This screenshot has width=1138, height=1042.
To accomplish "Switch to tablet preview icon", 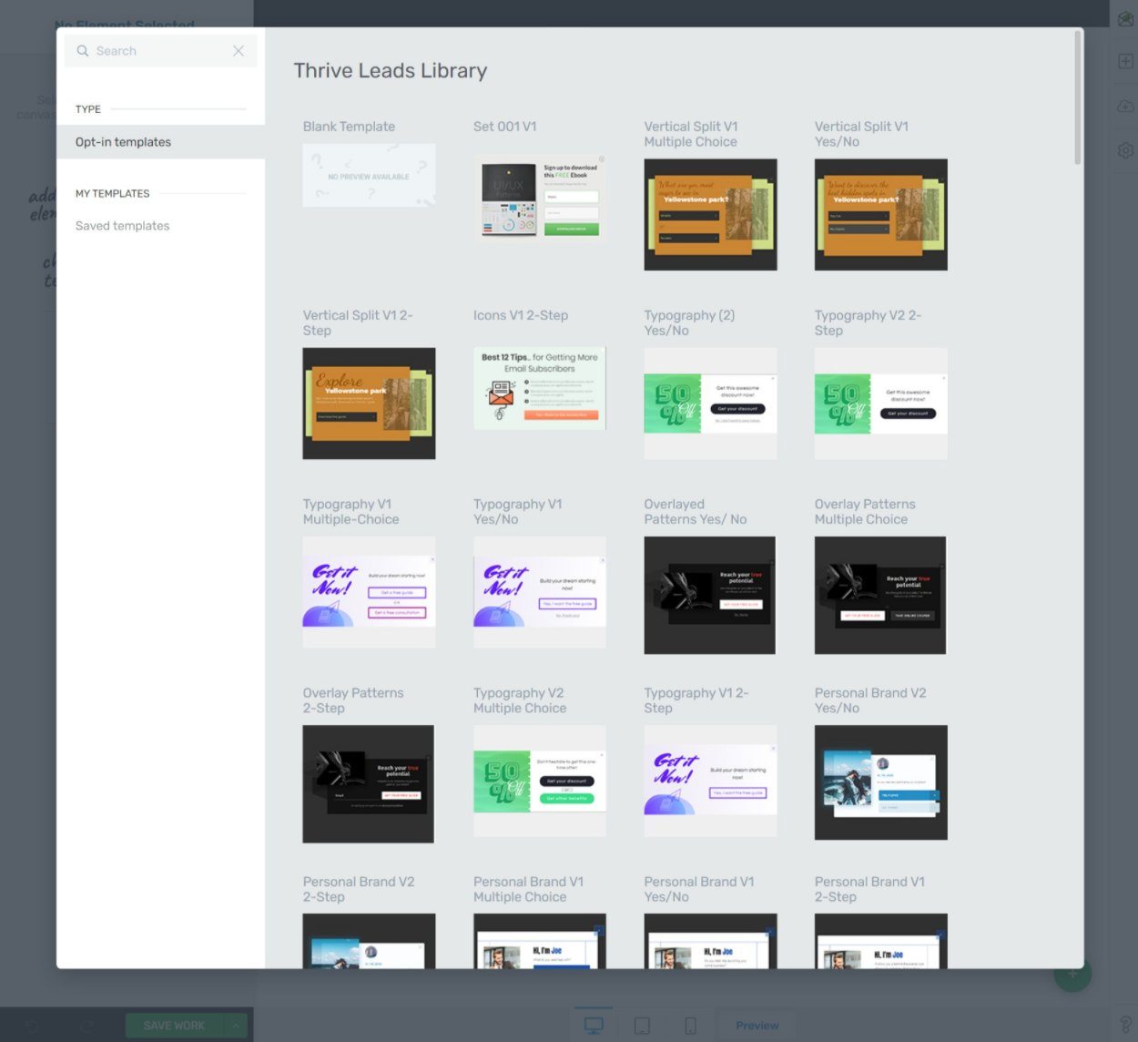I will 642,1026.
